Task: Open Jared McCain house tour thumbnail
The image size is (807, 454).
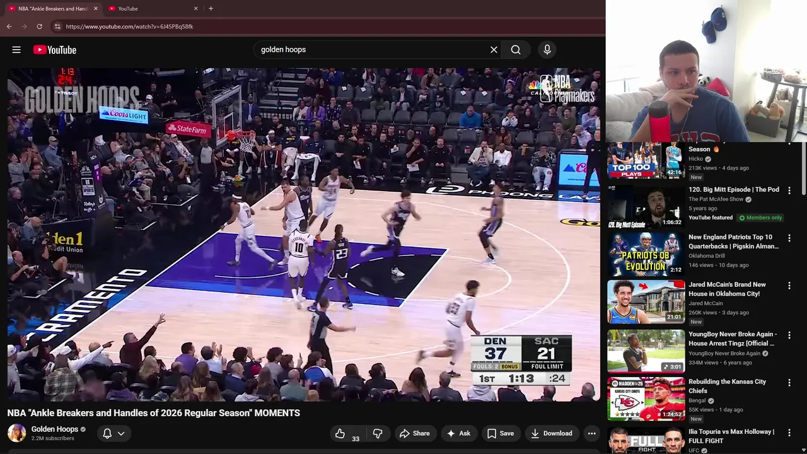Action: tap(646, 302)
